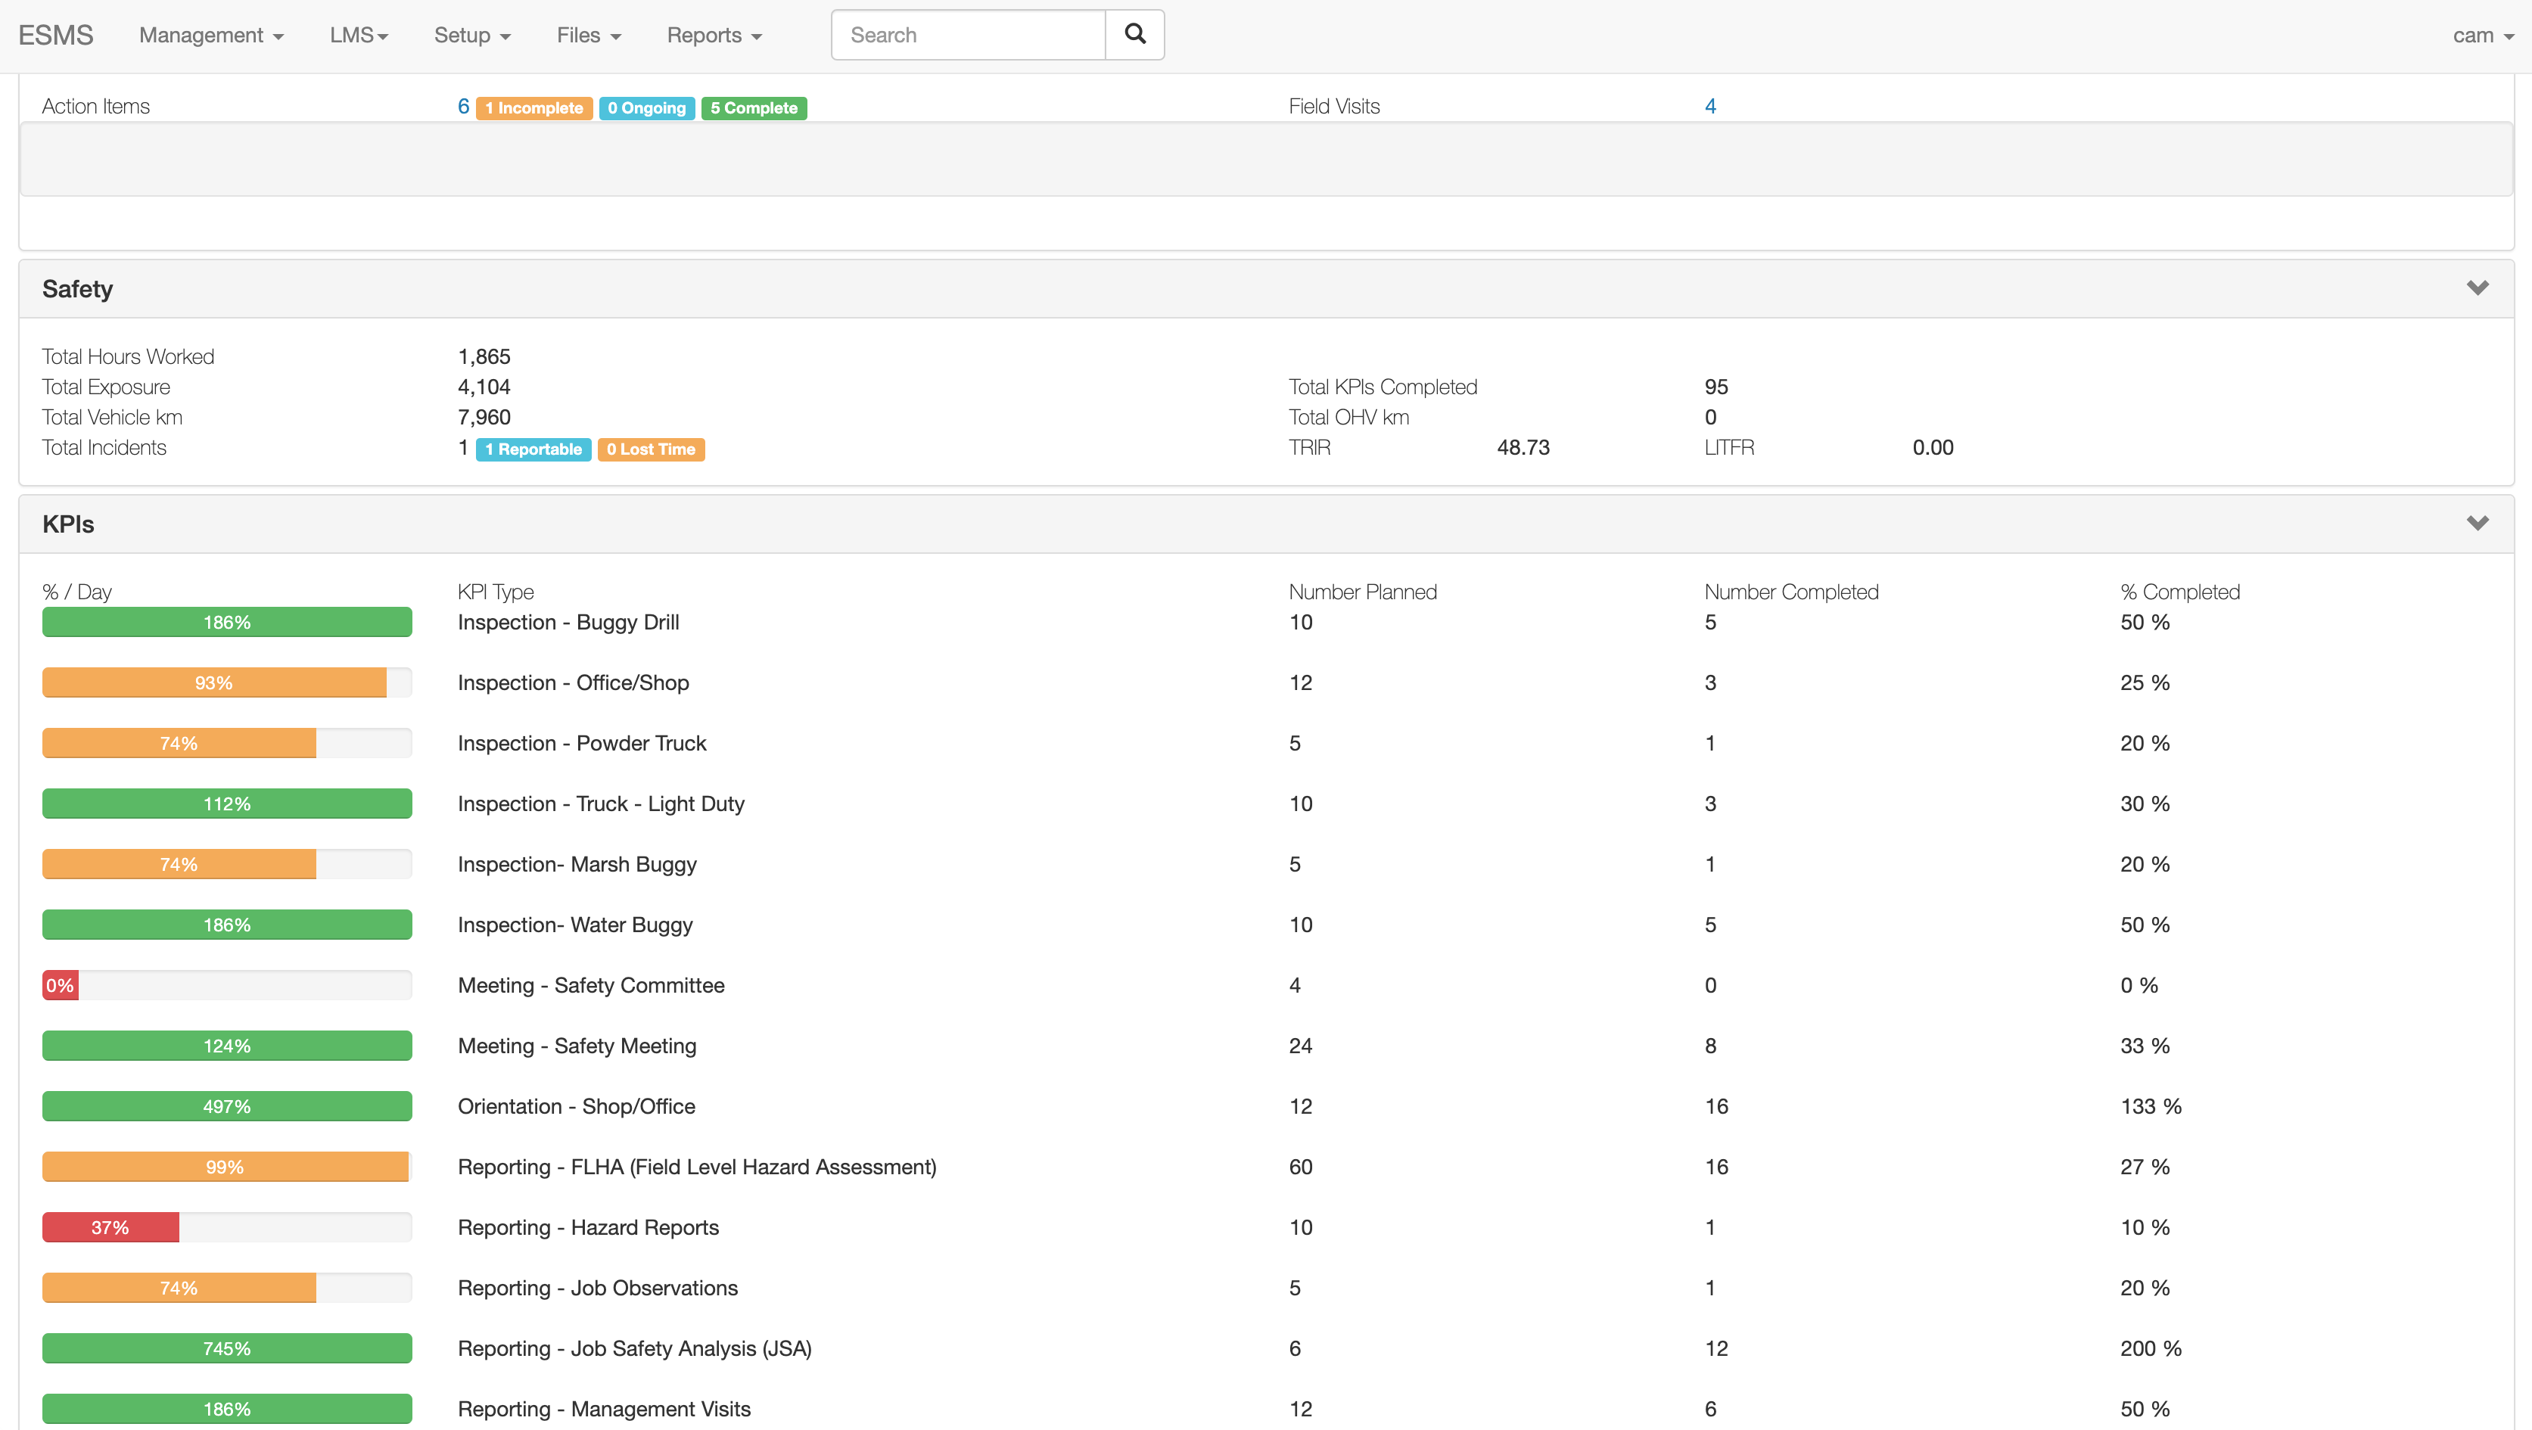Open the Field Visits count link 4

[1710, 106]
